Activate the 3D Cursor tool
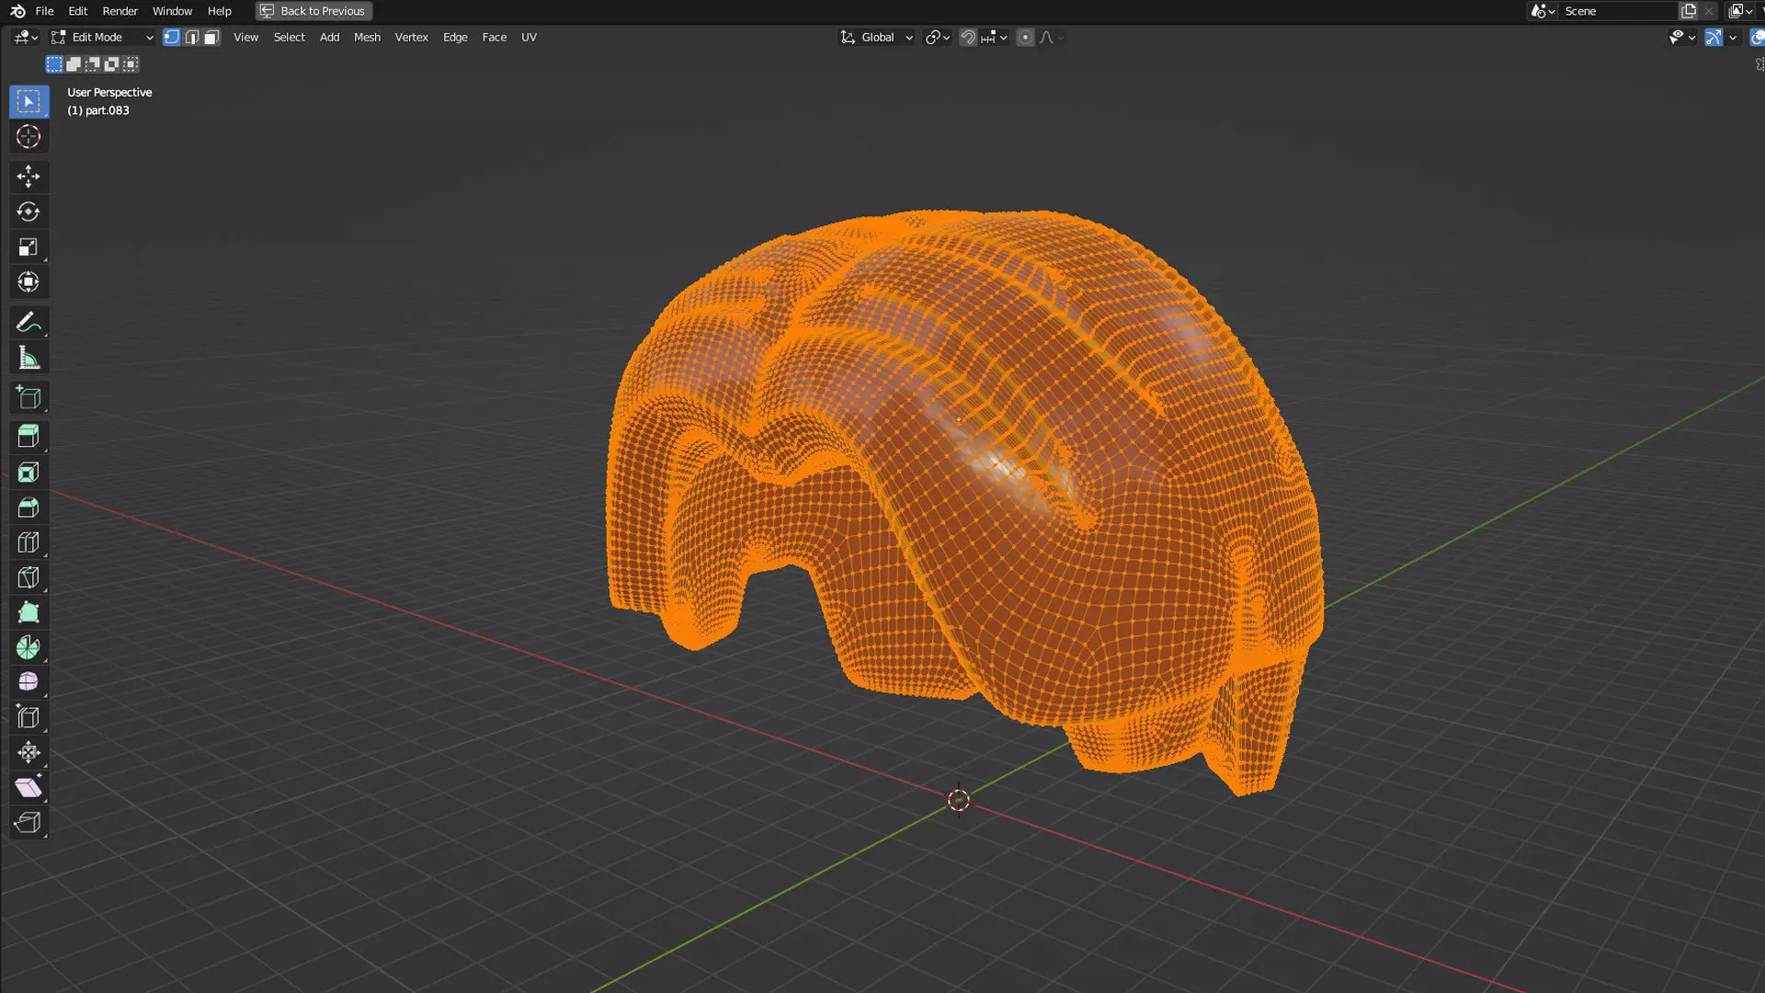The image size is (1765, 993). point(28,137)
